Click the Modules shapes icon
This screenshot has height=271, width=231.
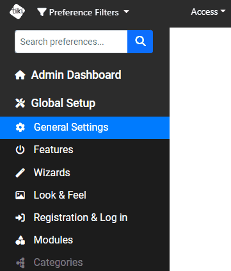(20, 240)
